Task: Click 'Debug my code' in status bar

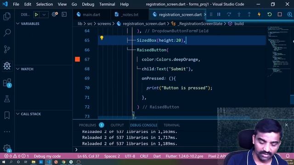Action: tap(47, 156)
